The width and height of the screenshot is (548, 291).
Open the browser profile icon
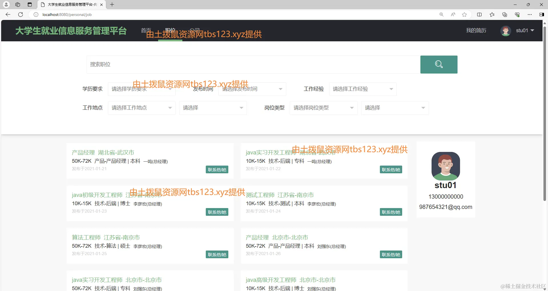(6, 5)
